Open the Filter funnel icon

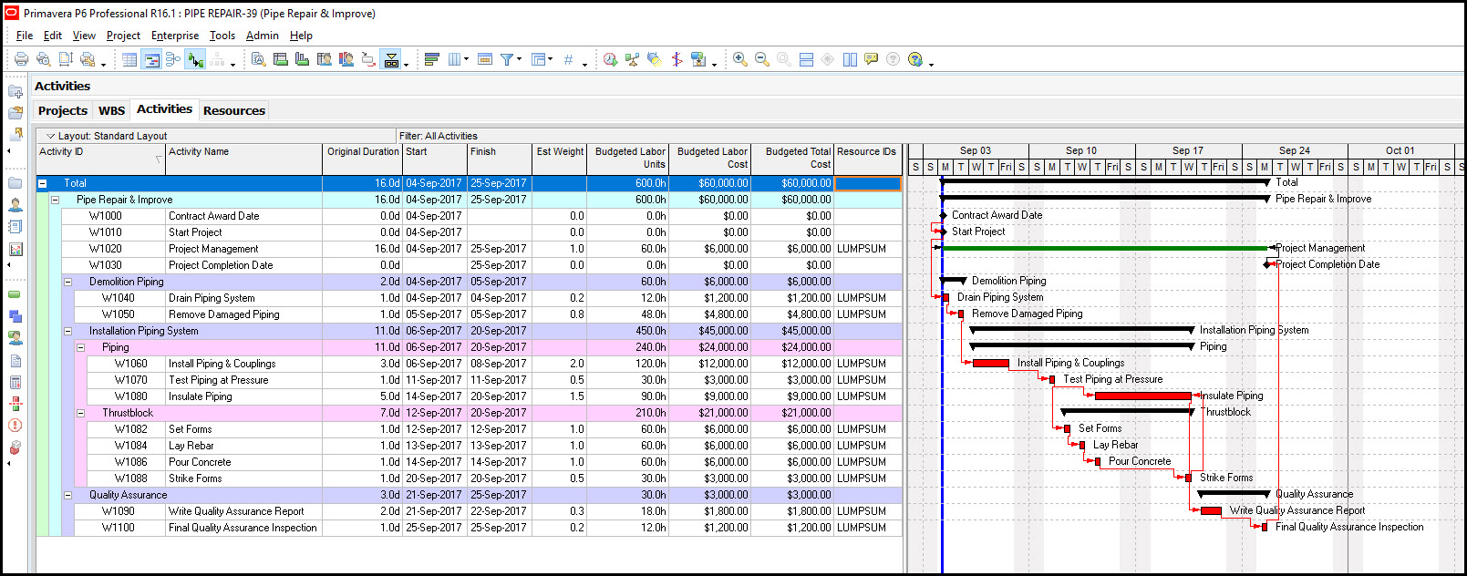507,59
